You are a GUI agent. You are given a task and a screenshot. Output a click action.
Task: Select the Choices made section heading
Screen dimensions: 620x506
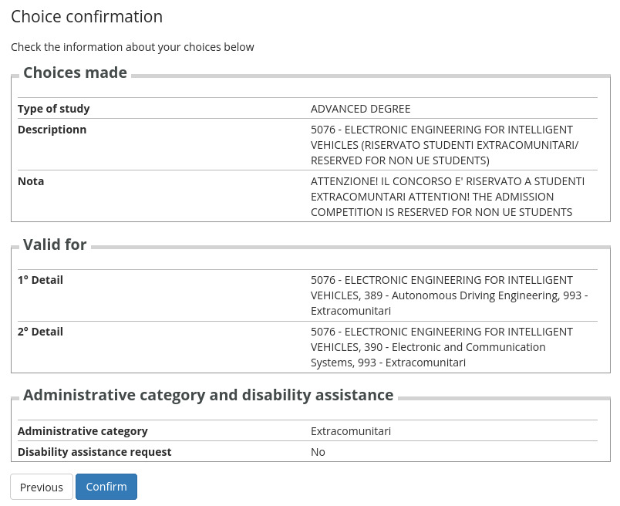coord(75,73)
